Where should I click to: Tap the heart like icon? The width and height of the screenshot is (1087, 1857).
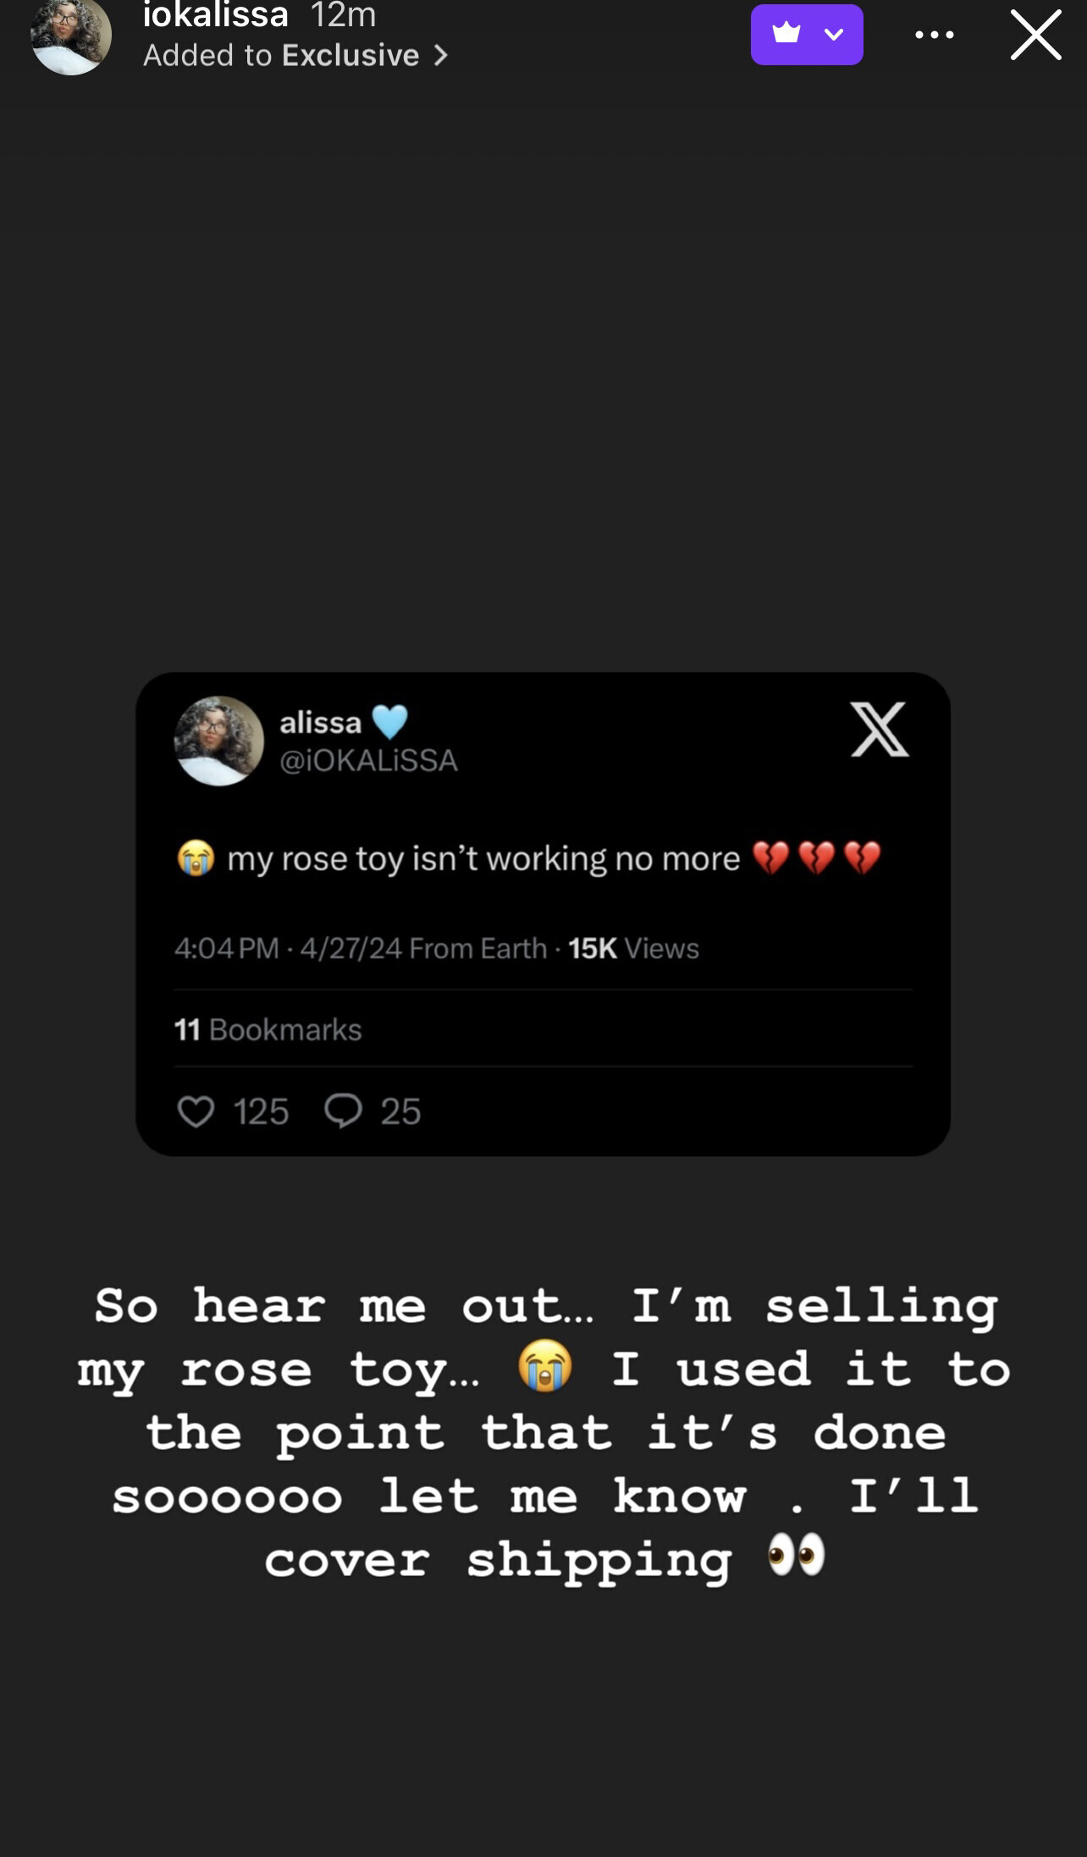pos(196,1110)
